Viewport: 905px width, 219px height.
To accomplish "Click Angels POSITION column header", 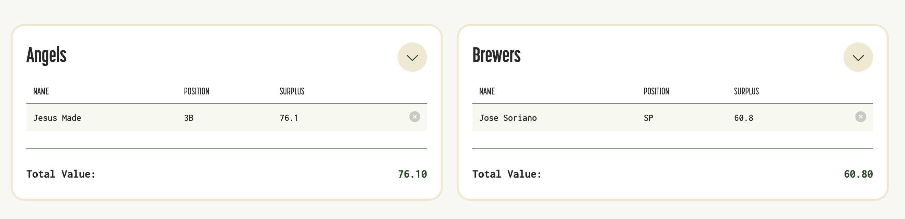I will click(x=196, y=91).
